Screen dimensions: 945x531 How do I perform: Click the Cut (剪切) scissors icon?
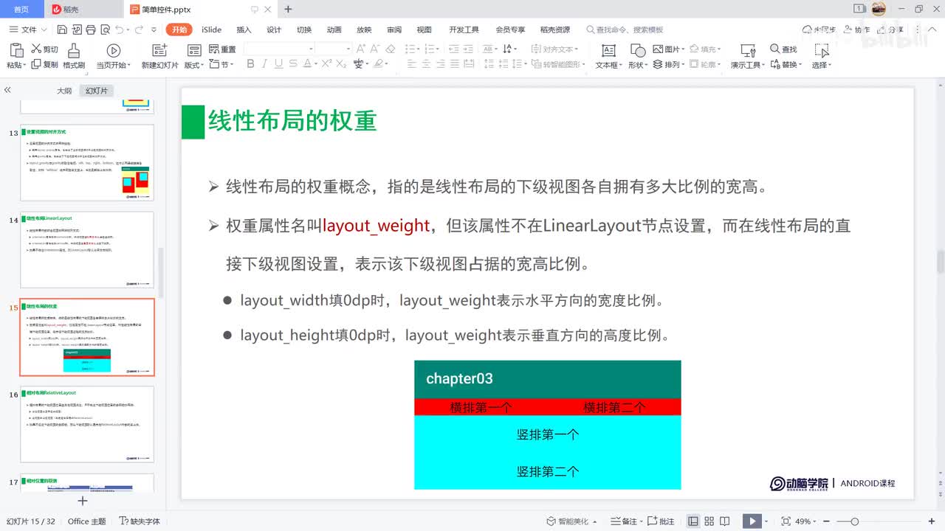coord(36,49)
